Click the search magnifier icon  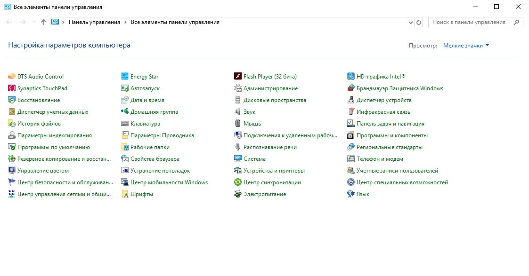point(517,22)
